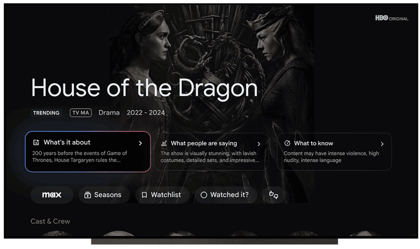Open the show on Max
The width and height of the screenshot is (420, 249).
coord(52,195)
